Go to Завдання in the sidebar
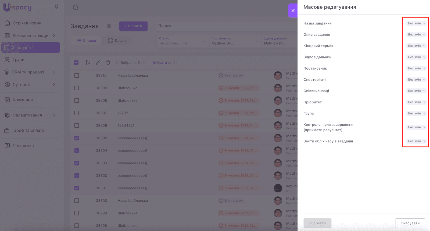Image resolution: width=430 pixels, height=231 pixels. (31, 48)
